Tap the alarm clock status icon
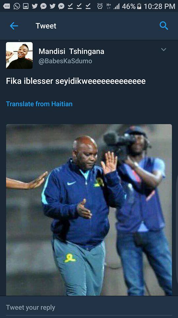 coord(100,6)
